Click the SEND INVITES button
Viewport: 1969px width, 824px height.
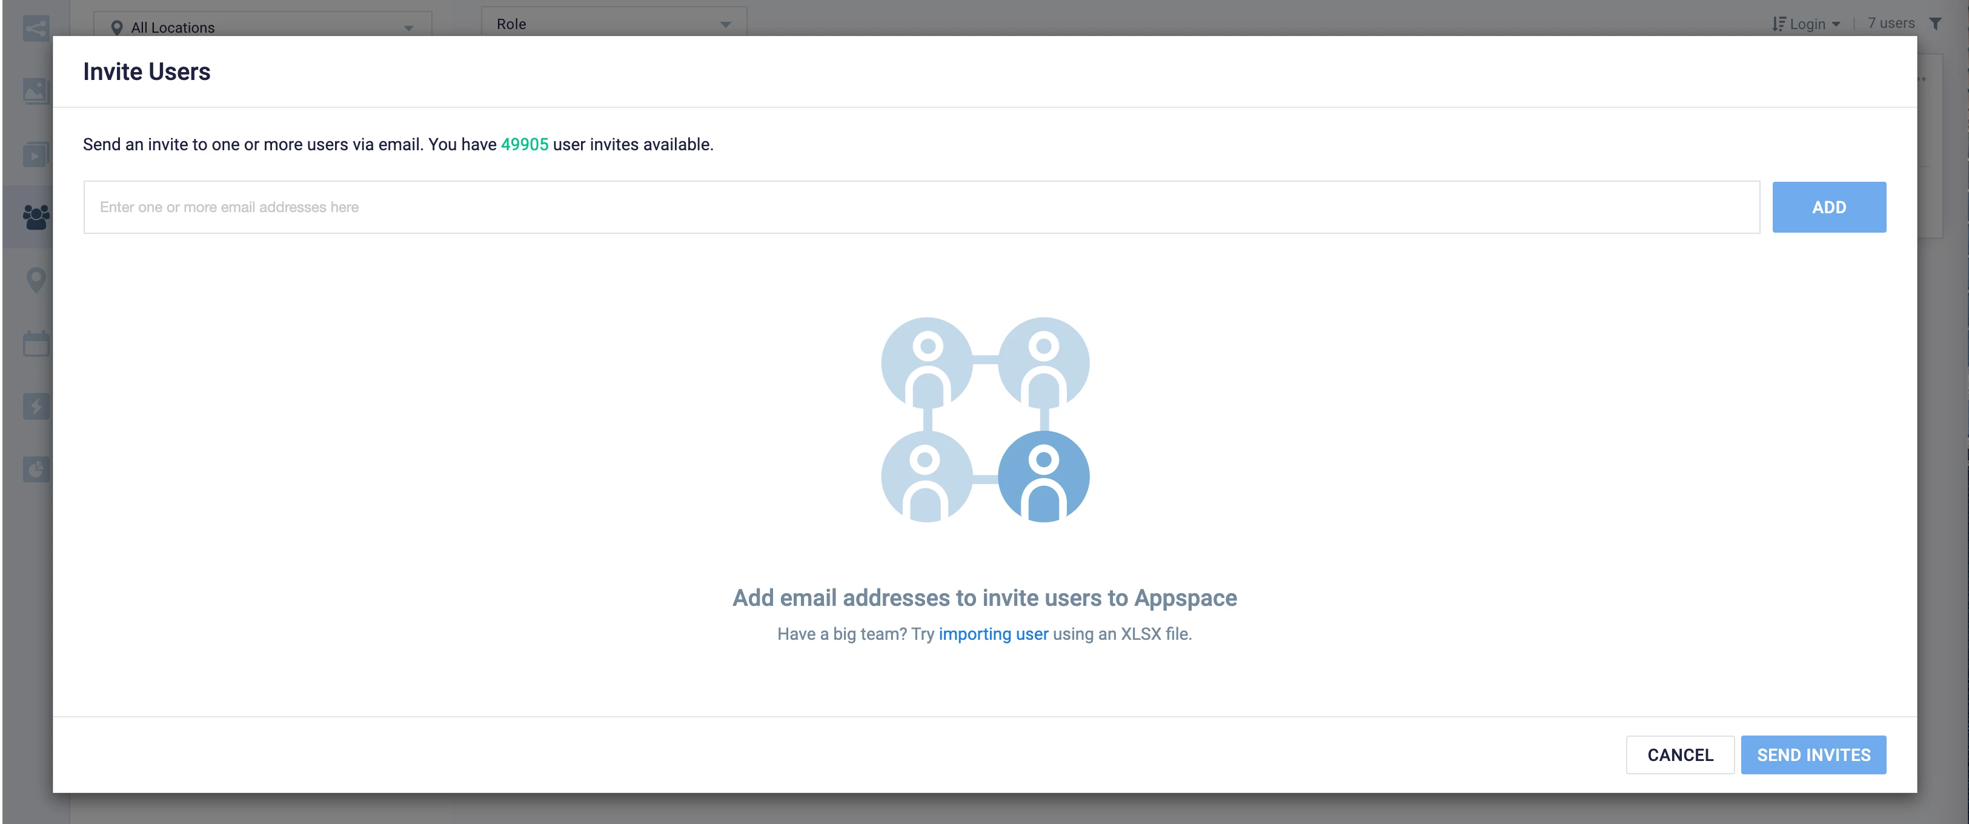1813,754
